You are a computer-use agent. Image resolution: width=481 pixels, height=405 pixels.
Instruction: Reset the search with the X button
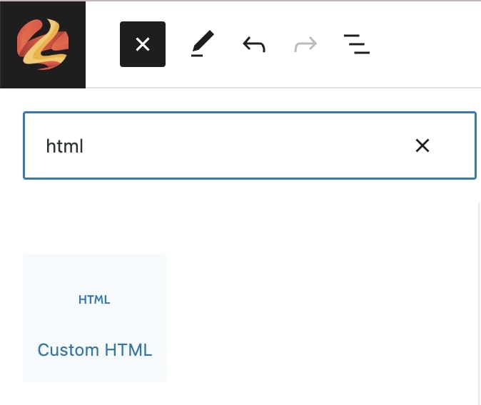pyautogui.click(x=422, y=146)
